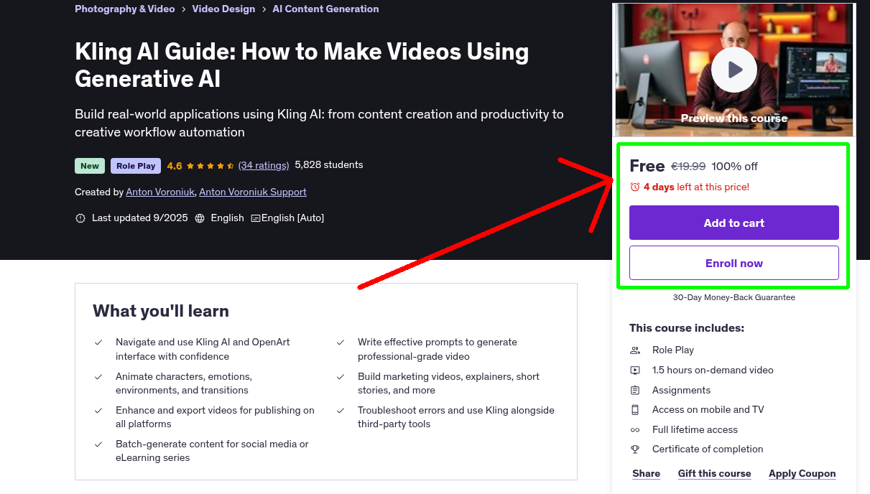
Task: Click the Enroll now button
Action: 734,263
